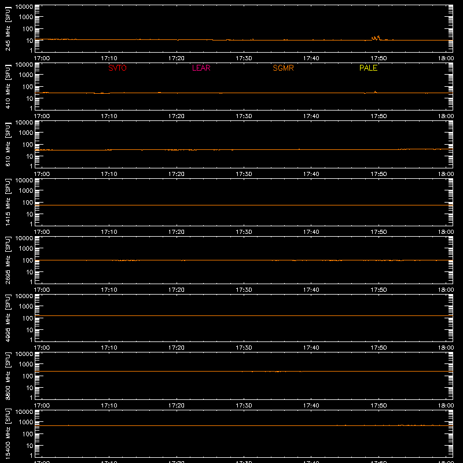The width and height of the screenshot is (463, 463).
Task: Click the 17:50 tick label below the 245 MHz panel
Action: click(379, 58)
